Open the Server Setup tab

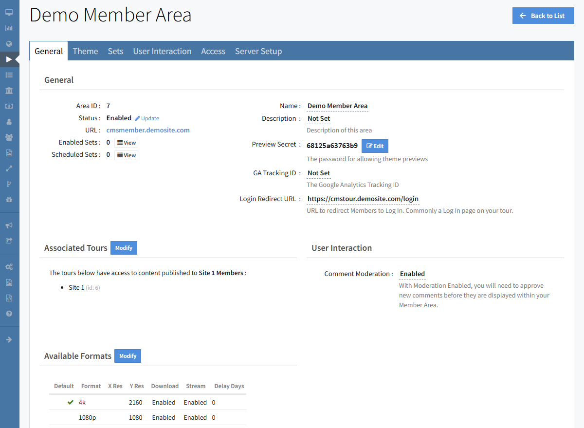click(x=258, y=51)
